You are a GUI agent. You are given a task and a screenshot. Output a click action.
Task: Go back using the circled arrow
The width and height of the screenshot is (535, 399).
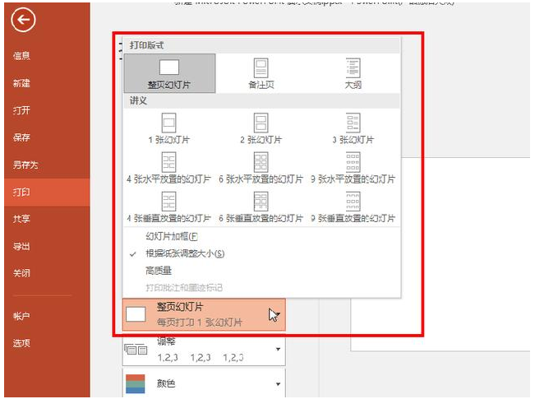pyautogui.click(x=23, y=20)
